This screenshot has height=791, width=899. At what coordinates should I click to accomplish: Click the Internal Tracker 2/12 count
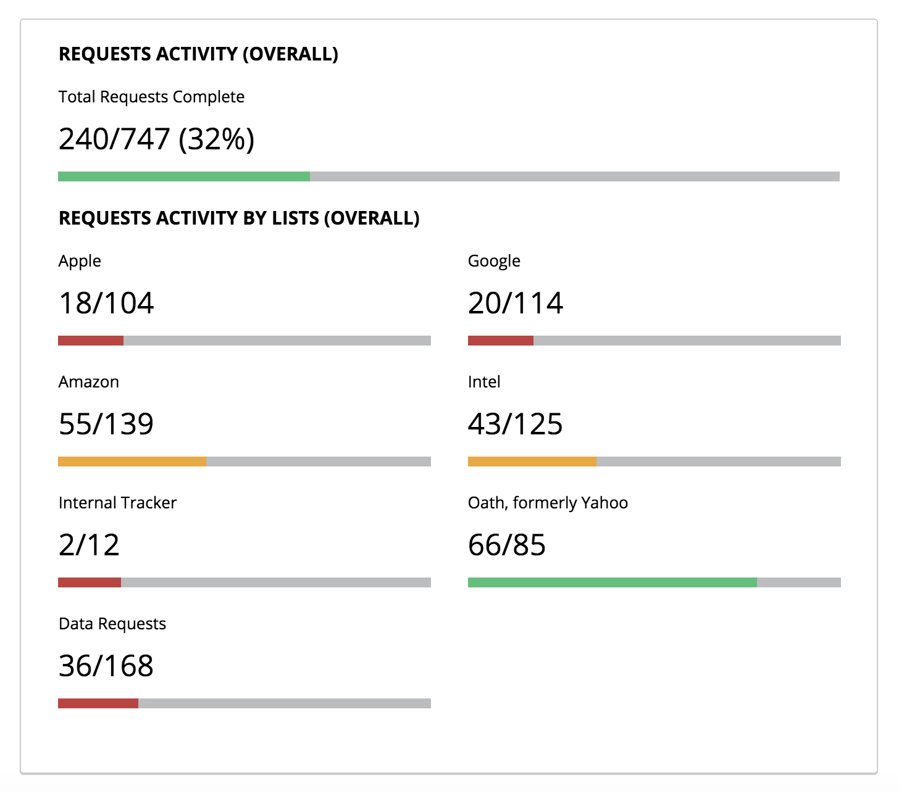[x=89, y=545]
